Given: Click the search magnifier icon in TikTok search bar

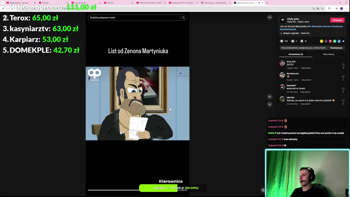Looking at the screenshot, I should (x=183, y=18).
